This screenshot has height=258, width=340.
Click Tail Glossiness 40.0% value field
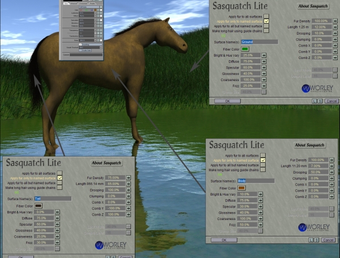[44, 230]
